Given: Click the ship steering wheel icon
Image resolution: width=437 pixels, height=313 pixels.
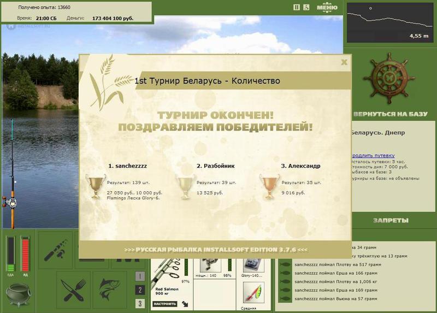Looking at the screenshot, I should [388, 78].
